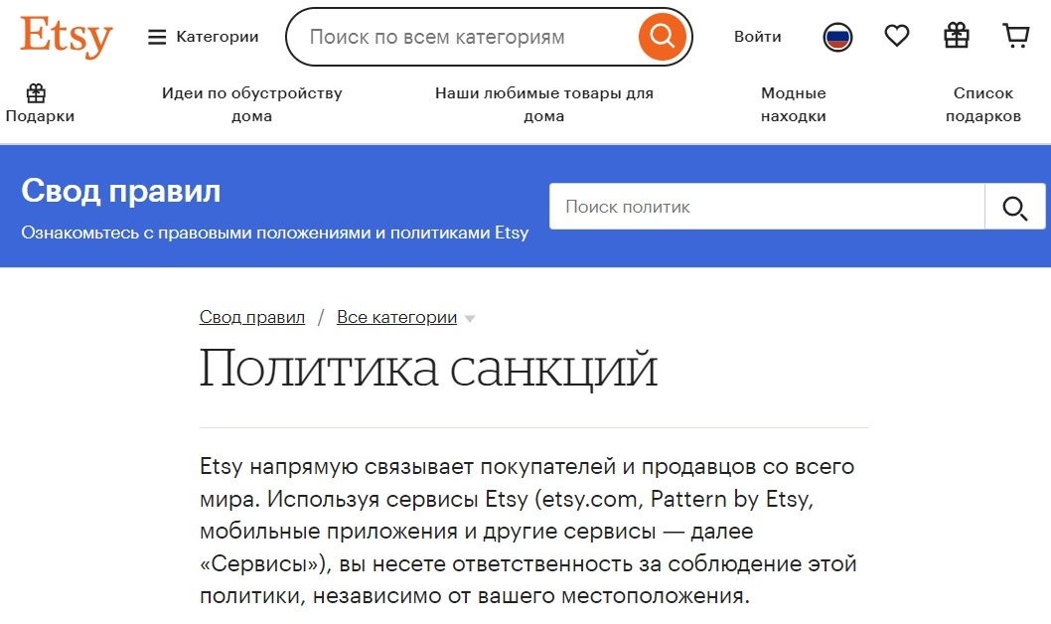This screenshot has height=624, width=1051.
Task: Open the Категории hamburger menu
Action: [203, 37]
